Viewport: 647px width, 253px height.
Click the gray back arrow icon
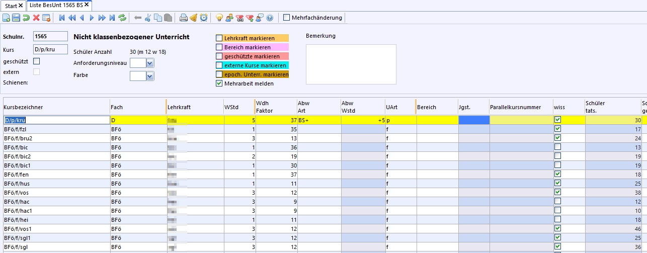tap(138, 18)
